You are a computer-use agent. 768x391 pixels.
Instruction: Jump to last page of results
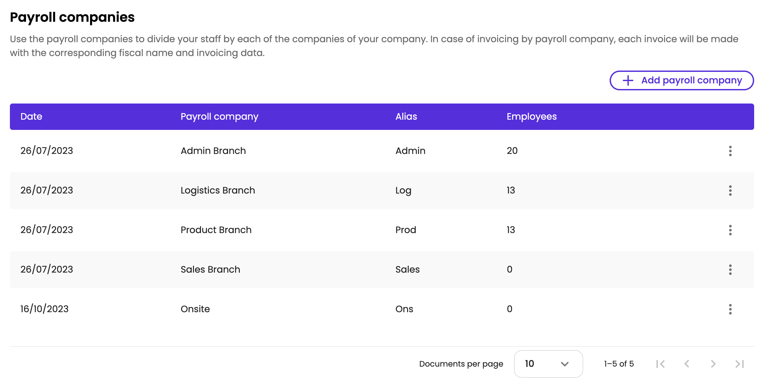pos(740,364)
